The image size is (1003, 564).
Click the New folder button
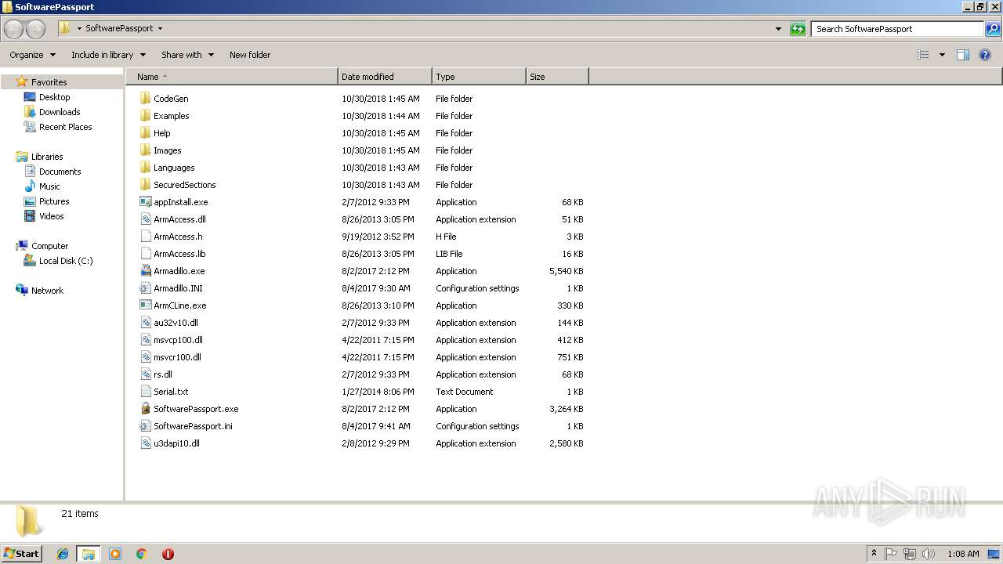pyautogui.click(x=250, y=55)
